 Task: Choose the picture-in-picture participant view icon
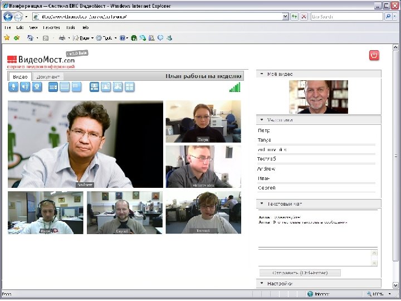(106, 87)
